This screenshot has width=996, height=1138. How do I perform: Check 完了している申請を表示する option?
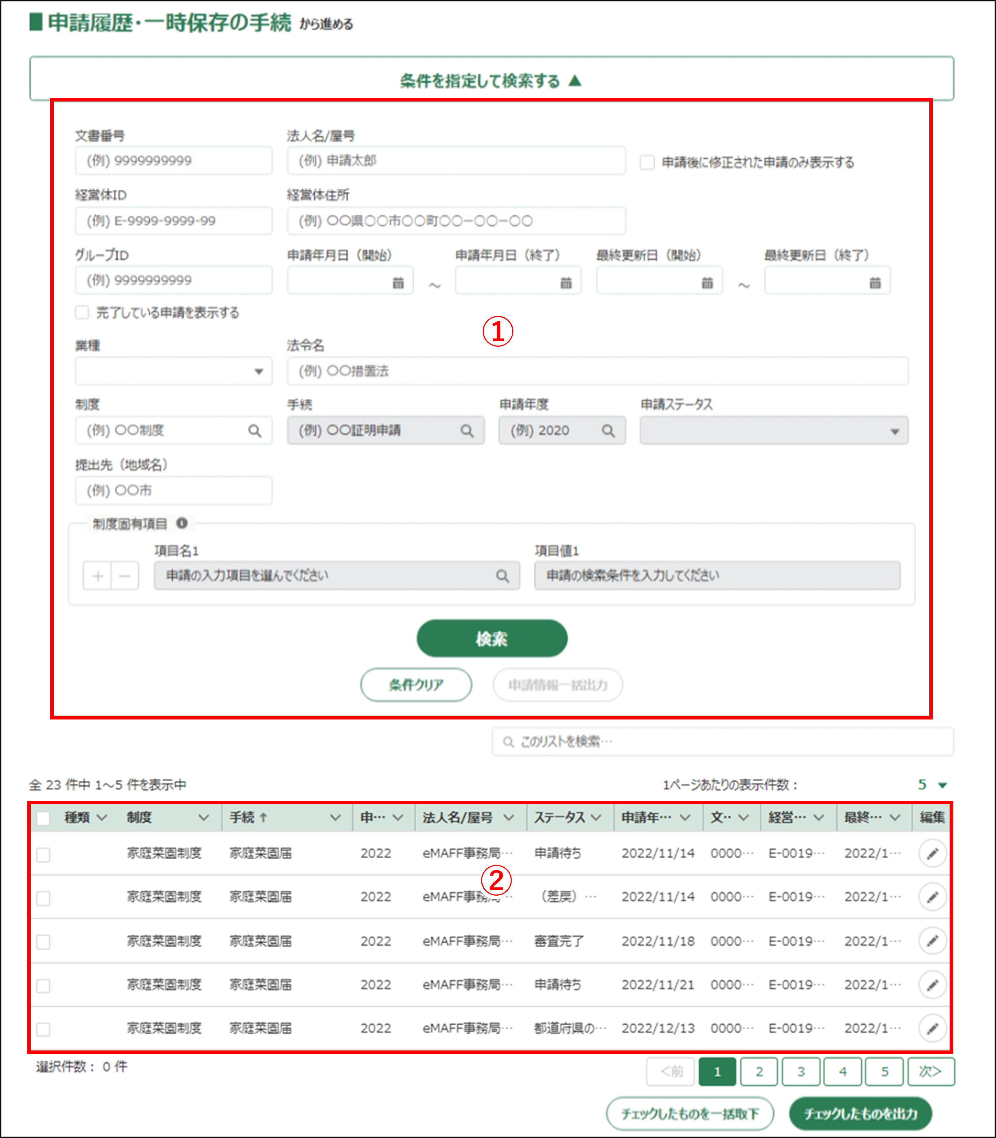82,312
